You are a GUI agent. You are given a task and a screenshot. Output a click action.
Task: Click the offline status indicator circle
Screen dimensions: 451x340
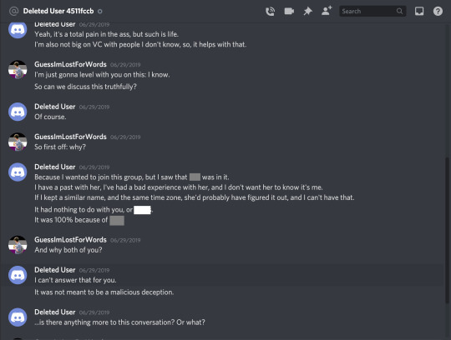tap(100, 12)
